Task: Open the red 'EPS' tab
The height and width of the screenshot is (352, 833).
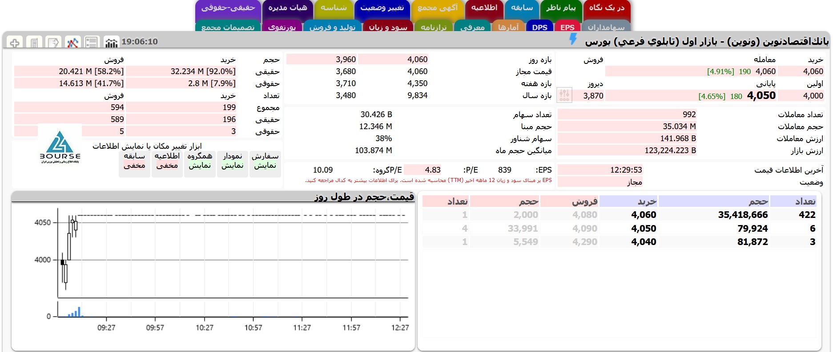Action: (x=567, y=27)
